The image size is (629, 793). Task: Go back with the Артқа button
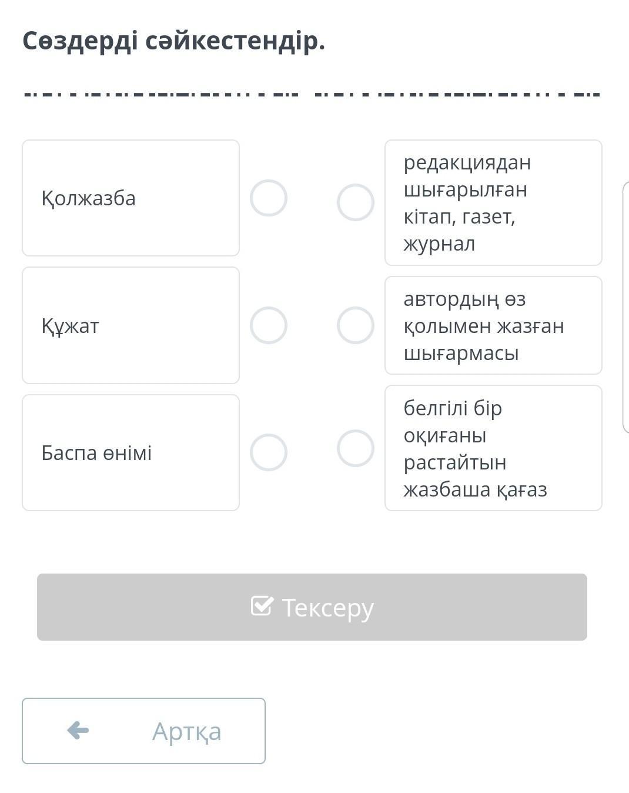[x=143, y=731]
